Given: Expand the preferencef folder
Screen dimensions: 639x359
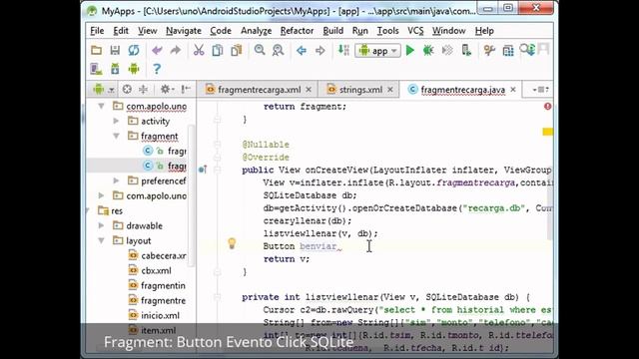Looking at the screenshot, I should pos(116,180).
